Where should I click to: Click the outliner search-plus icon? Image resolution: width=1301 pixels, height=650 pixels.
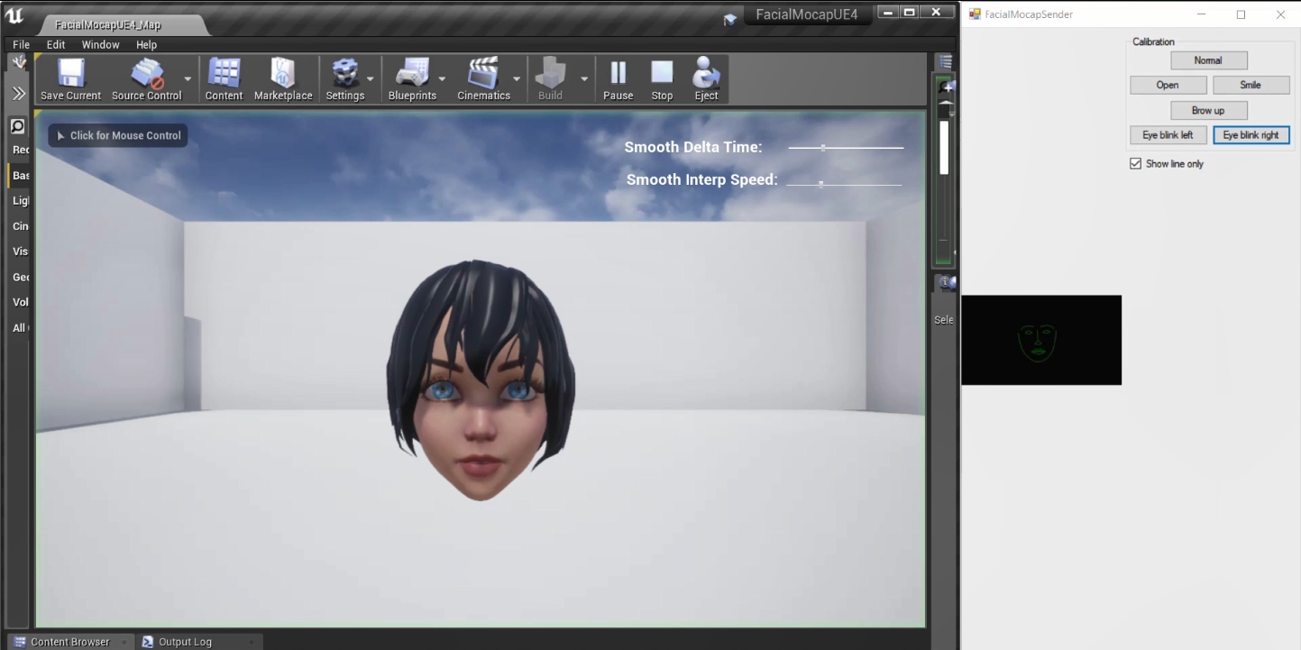pos(946,87)
